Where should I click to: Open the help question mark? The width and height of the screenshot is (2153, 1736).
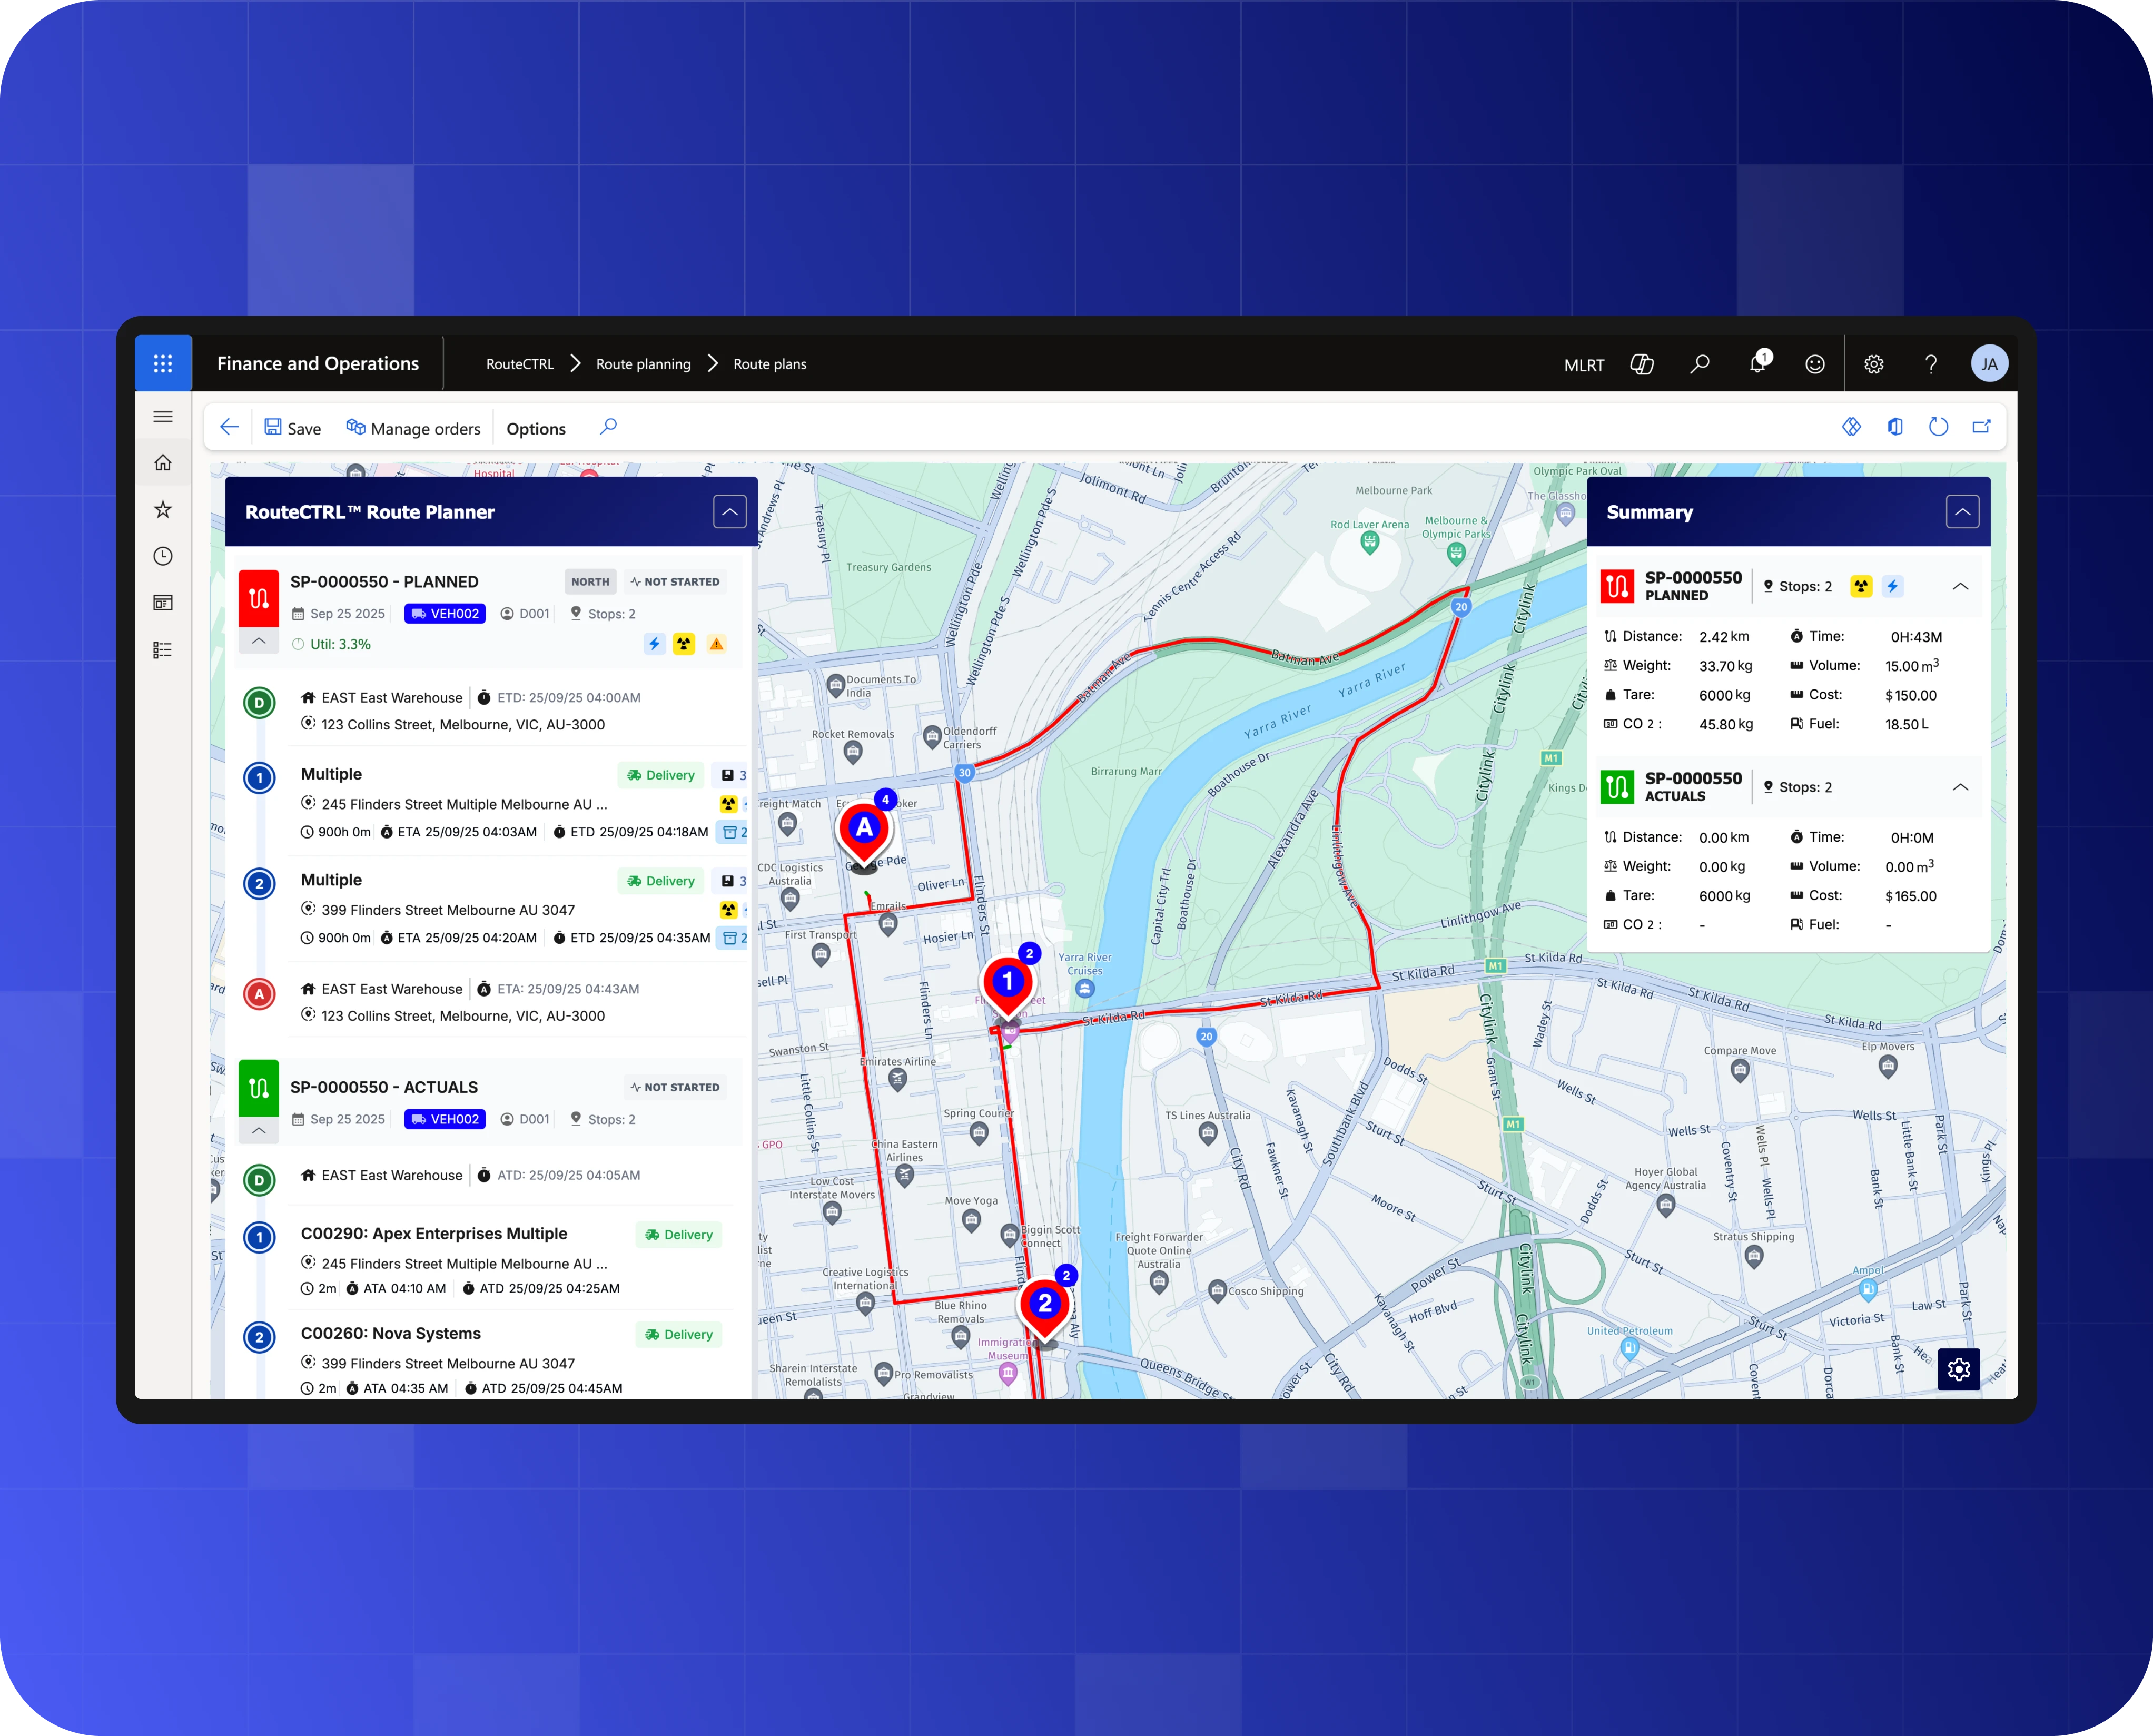coord(1931,364)
